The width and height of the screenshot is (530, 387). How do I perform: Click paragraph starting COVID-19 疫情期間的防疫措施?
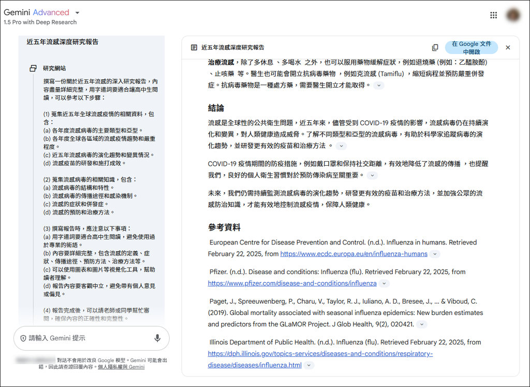348,169
